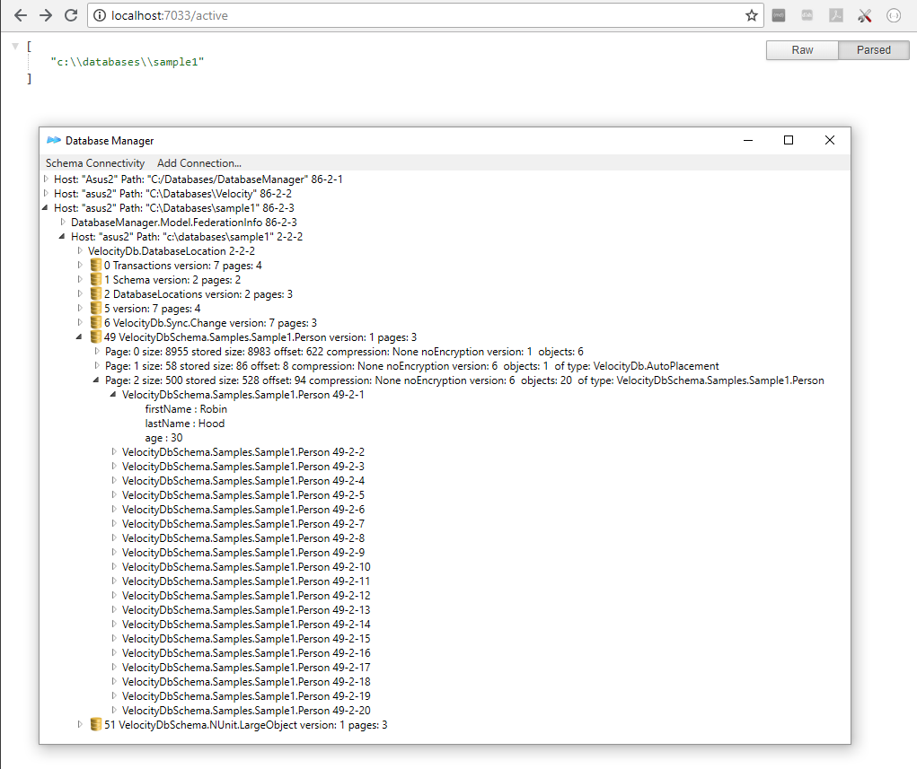
Task: Click the Database Manager window logo icon
Action: point(54,140)
